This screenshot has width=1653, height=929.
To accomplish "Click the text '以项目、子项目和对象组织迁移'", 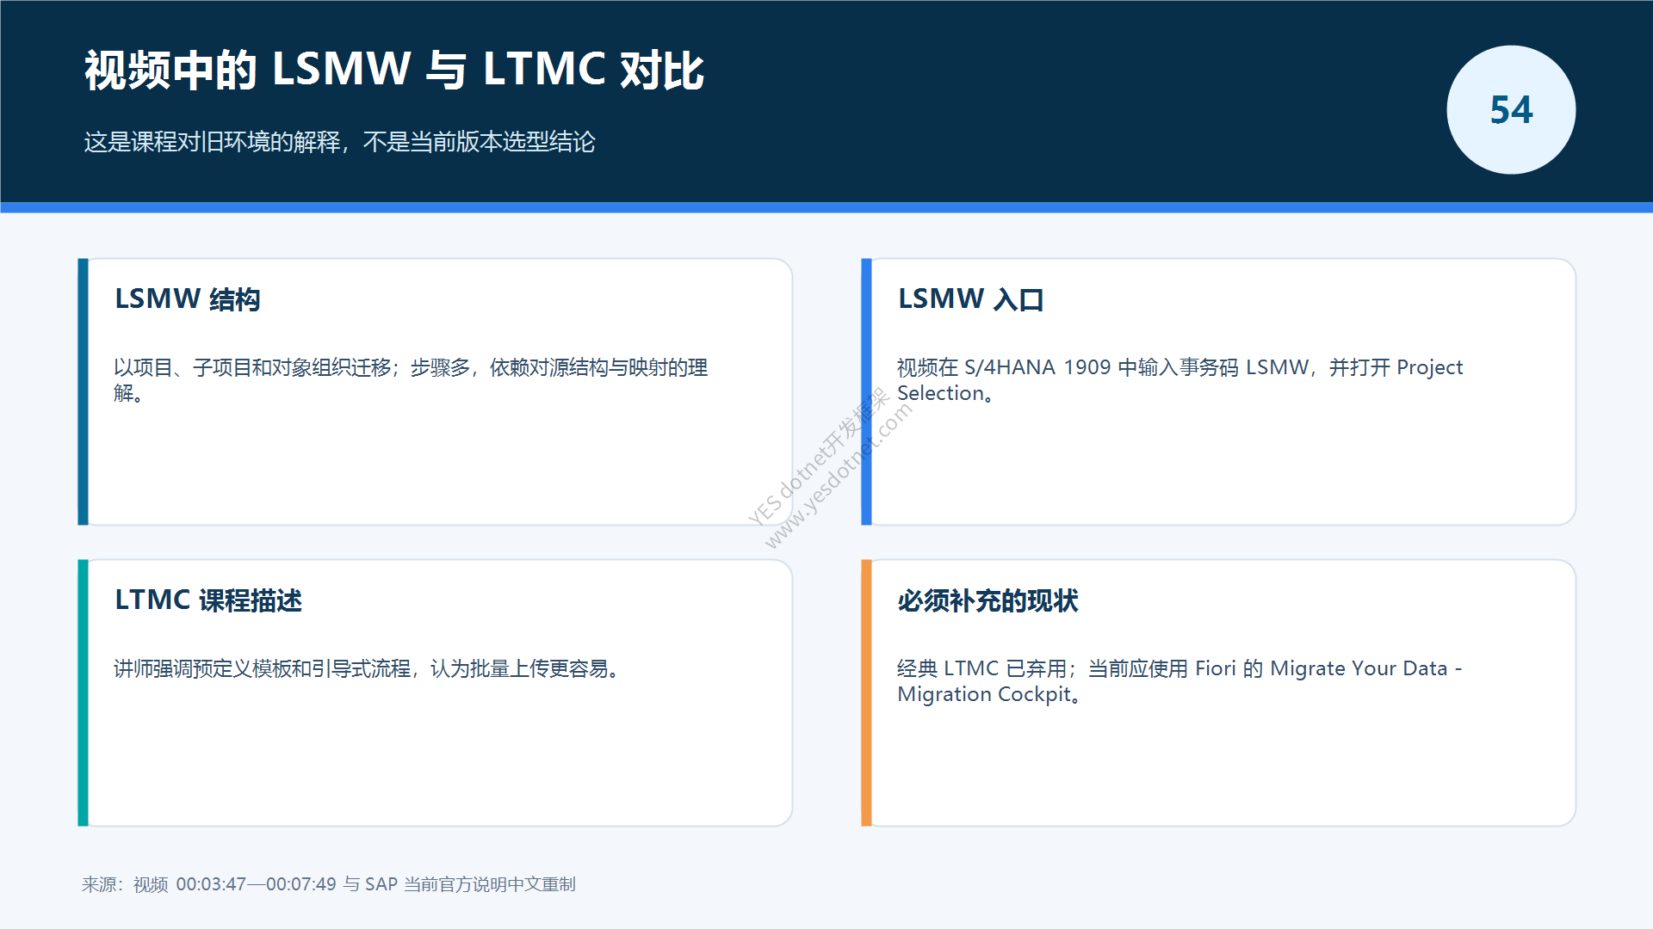I will [x=252, y=367].
